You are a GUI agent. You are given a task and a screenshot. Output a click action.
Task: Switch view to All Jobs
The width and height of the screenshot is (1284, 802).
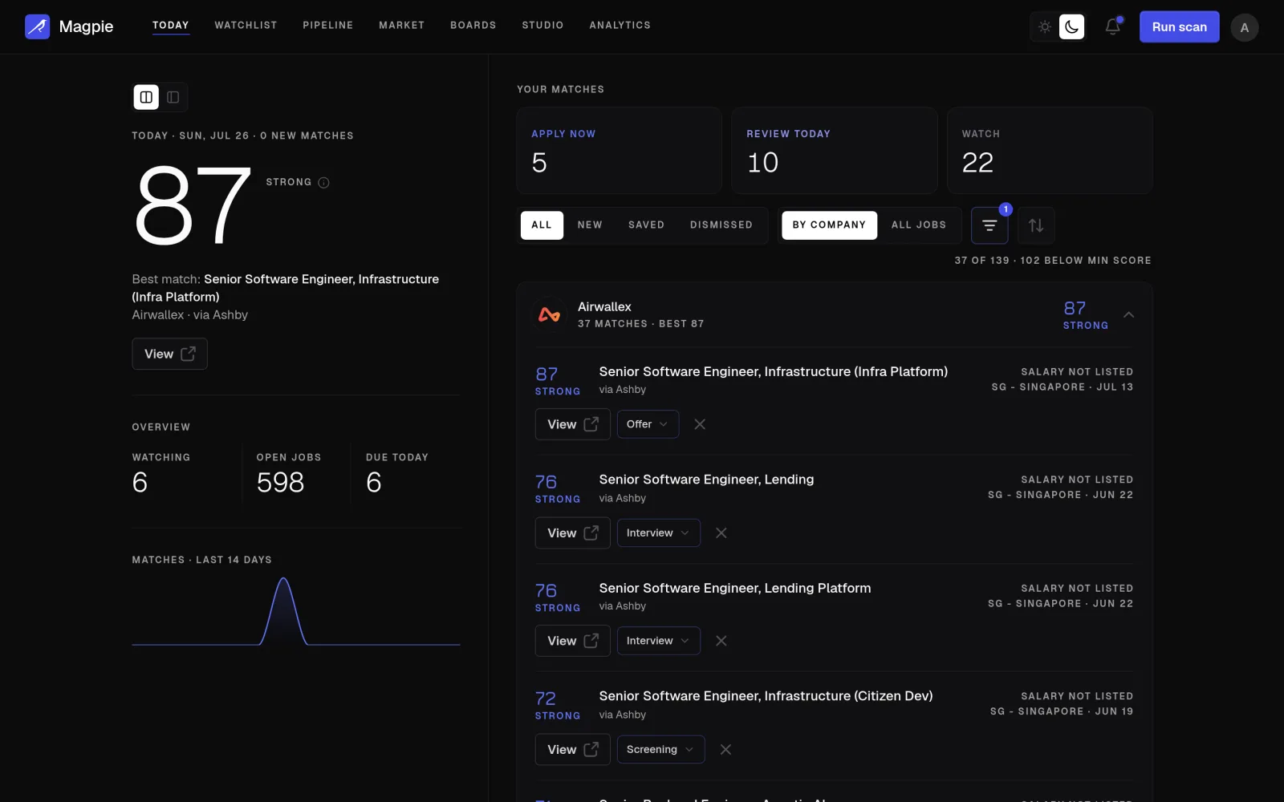pyautogui.click(x=919, y=225)
